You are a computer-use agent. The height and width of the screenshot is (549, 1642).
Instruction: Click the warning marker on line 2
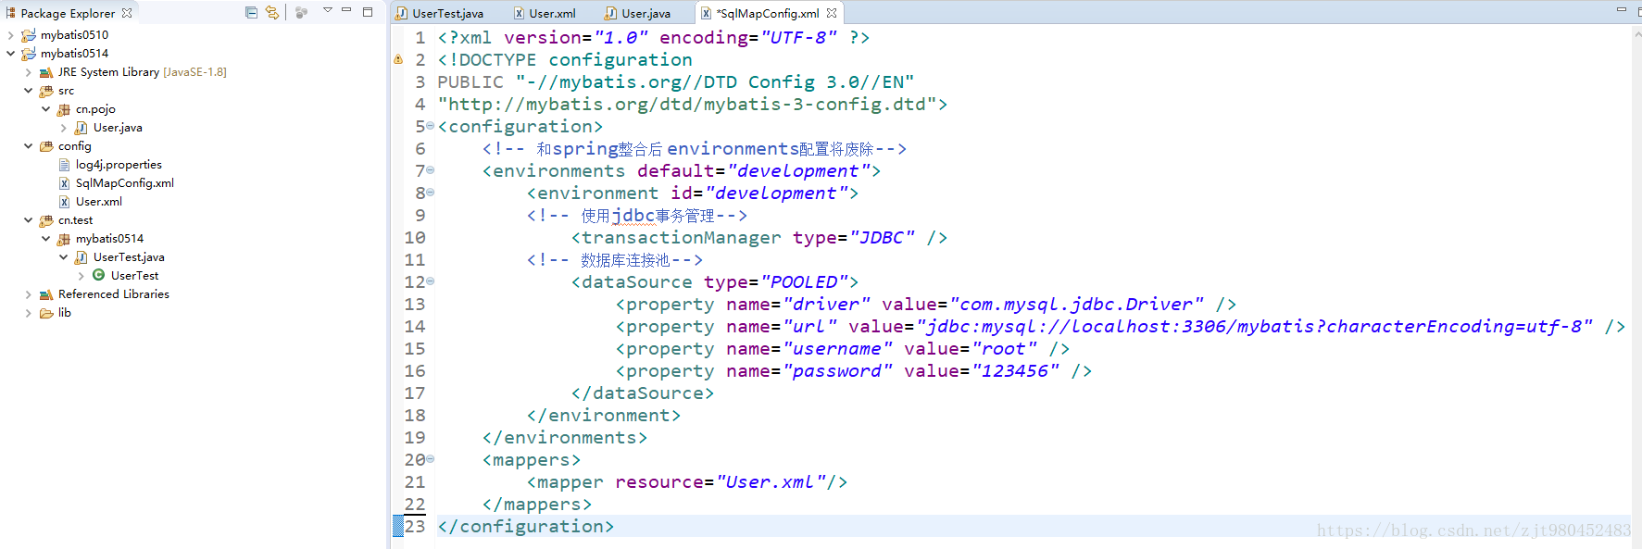coord(398,59)
